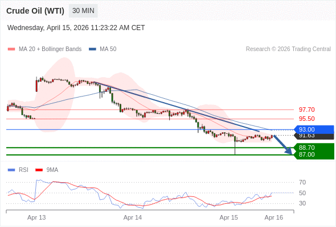Image resolution: width=336 pixels, height=227 pixels.
Task: Select the 93.00 pivot price tag
Action: 314,129
